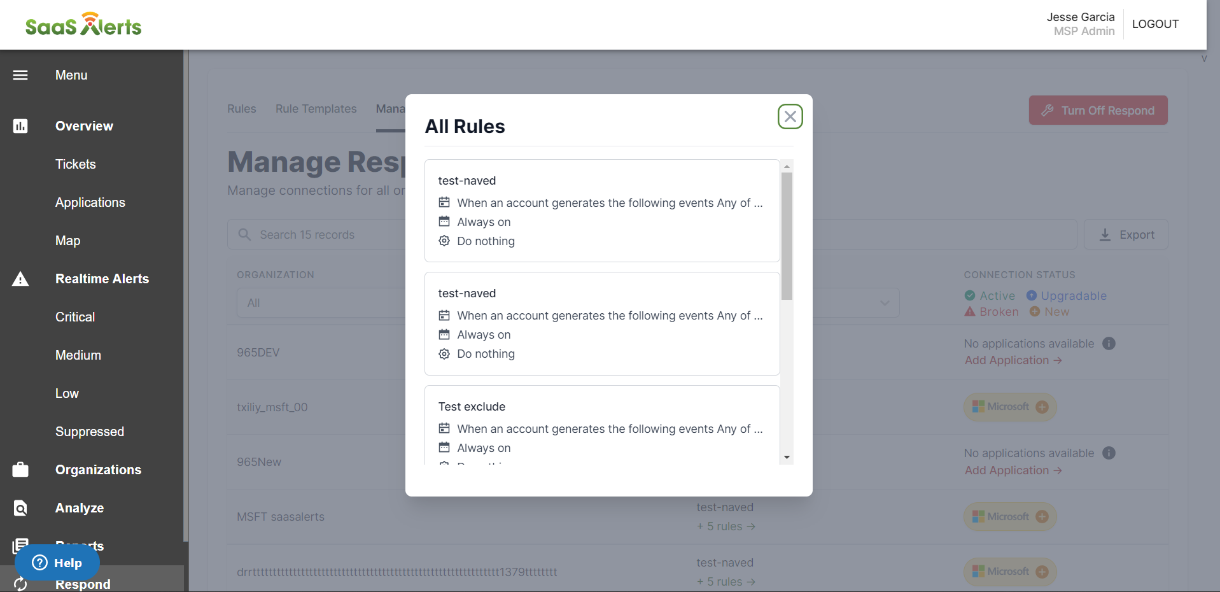Click the Respond refresh icon in sidebar
Image resolution: width=1220 pixels, height=592 pixels.
[x=20, y=584]
